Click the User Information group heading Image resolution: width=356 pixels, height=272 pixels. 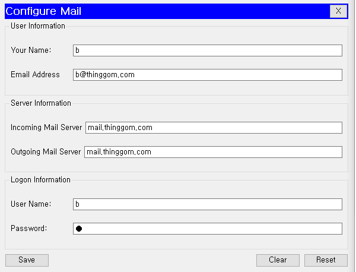pos(38,26)
